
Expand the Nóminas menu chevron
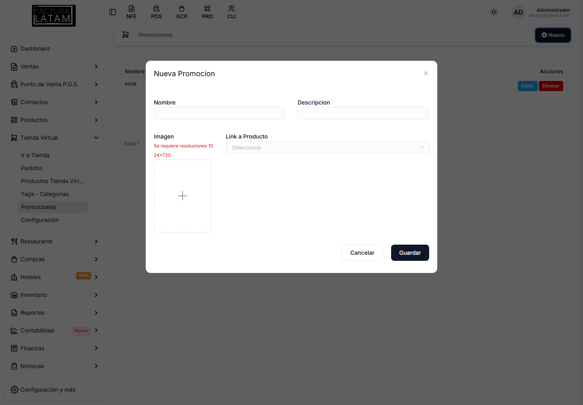coord(96,366)
